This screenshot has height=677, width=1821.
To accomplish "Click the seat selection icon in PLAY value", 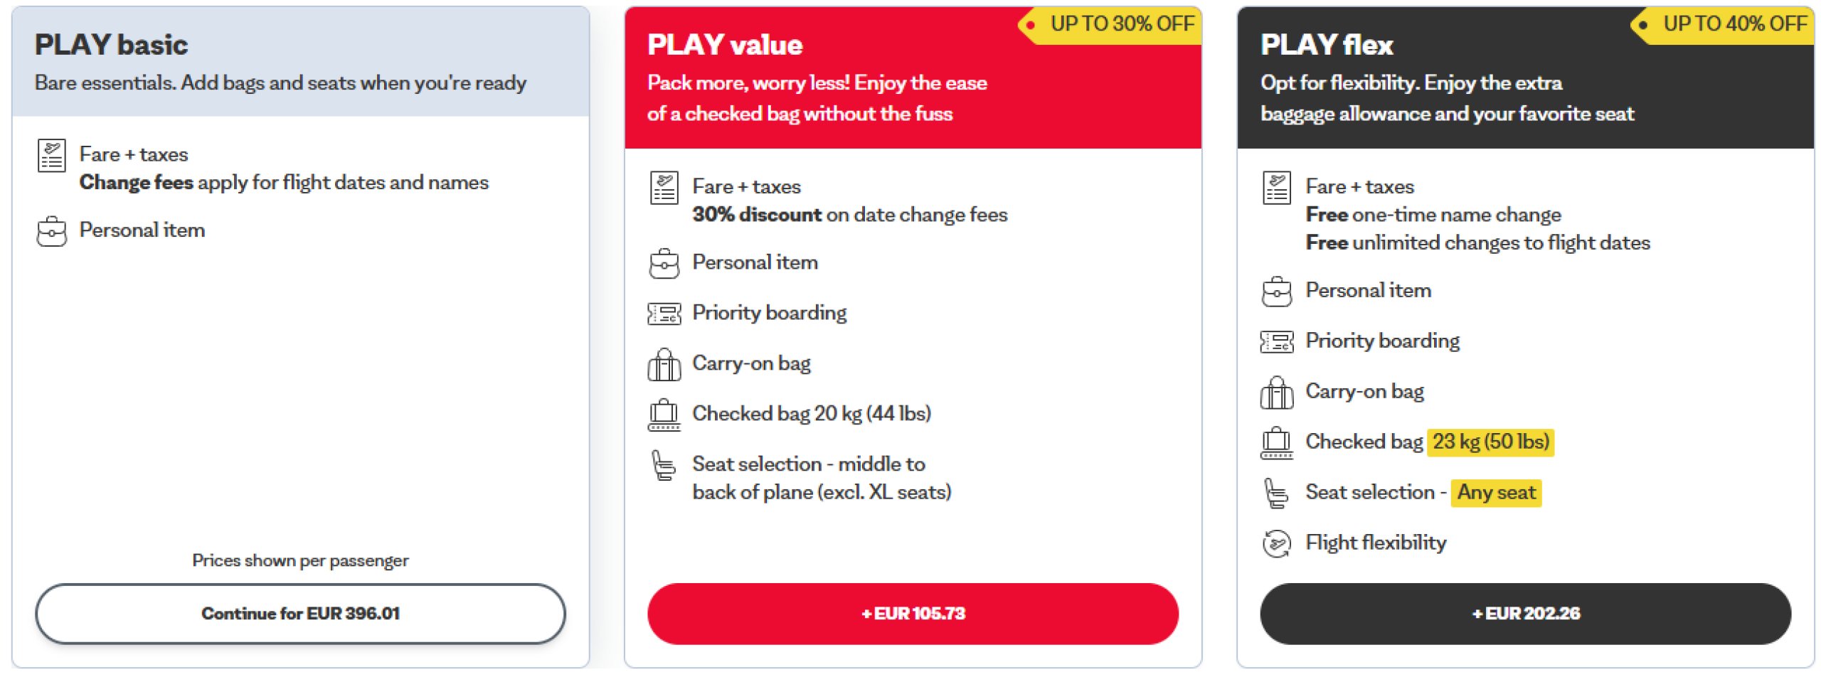I will click(x=664, y=467).
